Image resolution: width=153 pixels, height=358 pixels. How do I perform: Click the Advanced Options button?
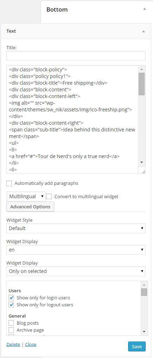(30, 207)
